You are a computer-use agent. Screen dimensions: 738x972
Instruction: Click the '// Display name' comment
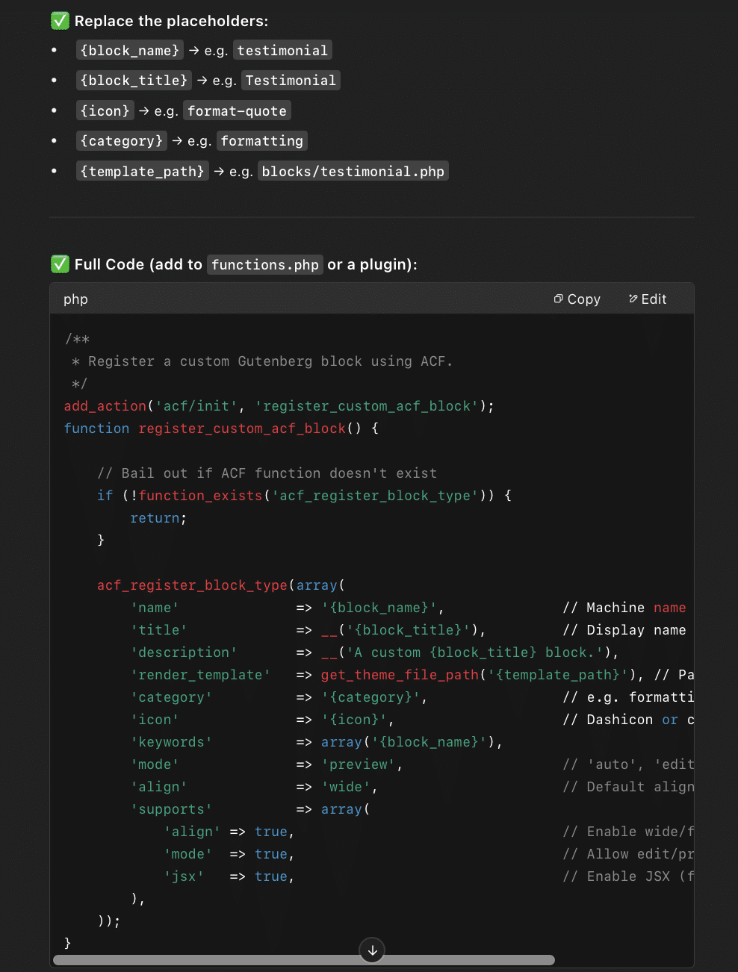pyautogui.click(x=624, y=630)
